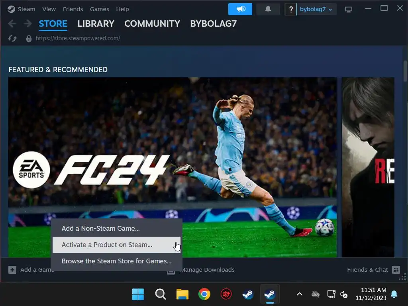This screenshot has width=408, height=306.
Task: Open the Help menu
Action: (122, 9)
